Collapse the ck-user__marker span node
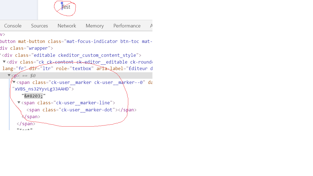 tap(14, 82)
